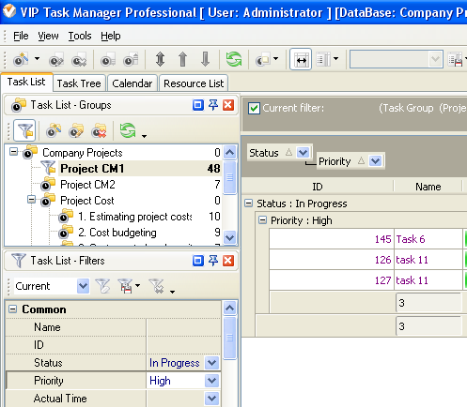Open the Current filter preset dropdown
This screenshot has height=407, width=467.
(83, 286)
